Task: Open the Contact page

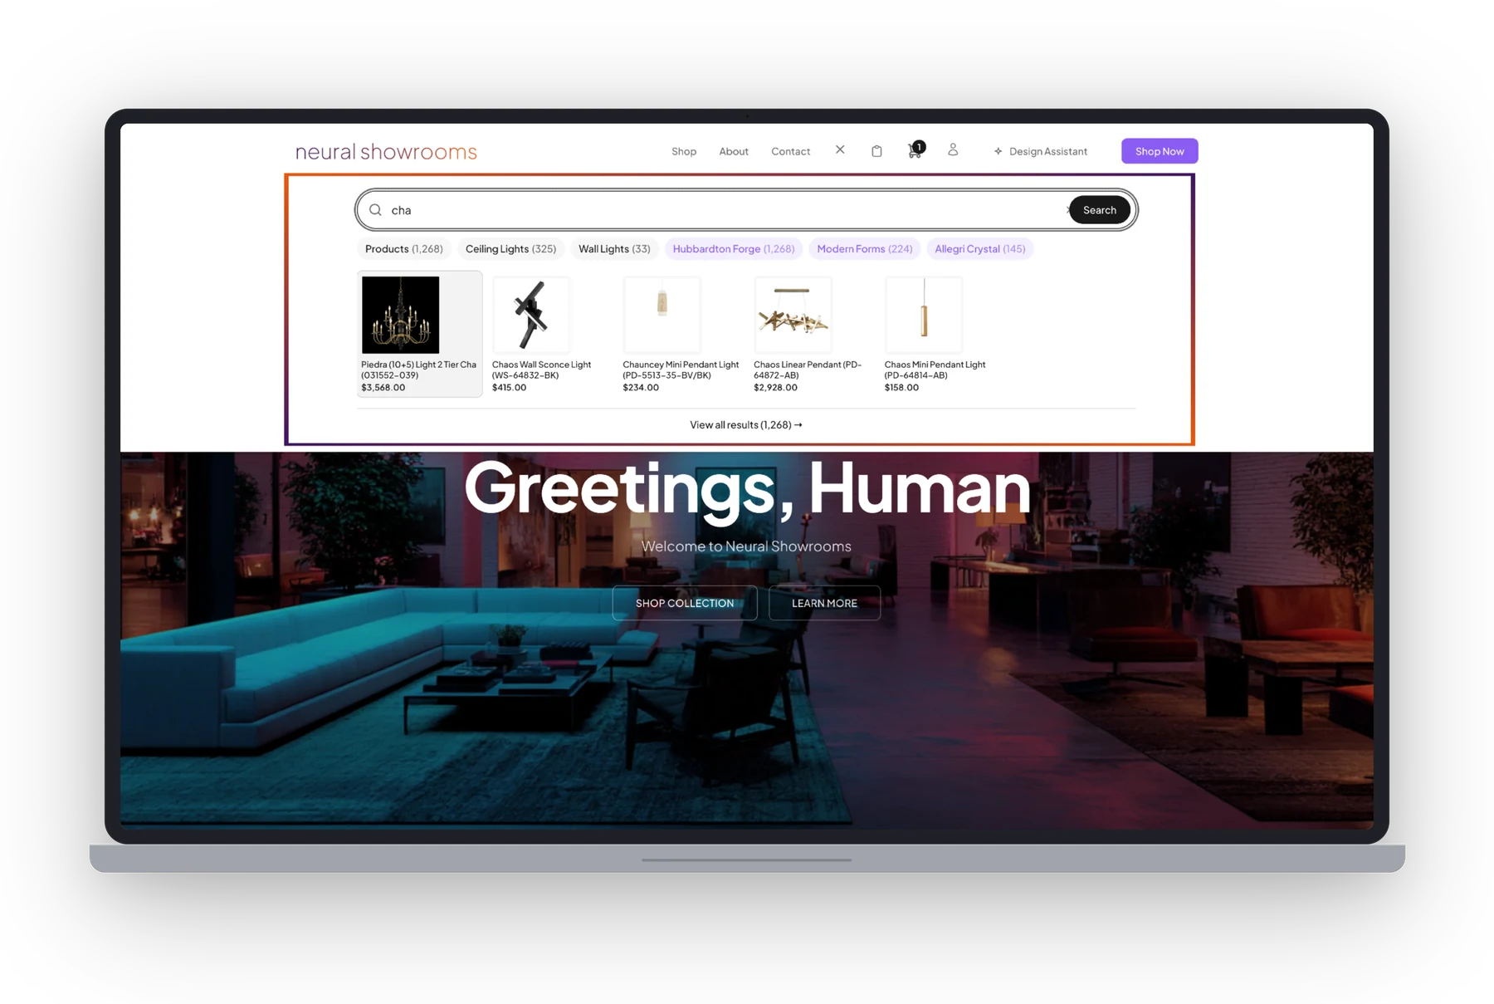Action: tap(790, 151)
